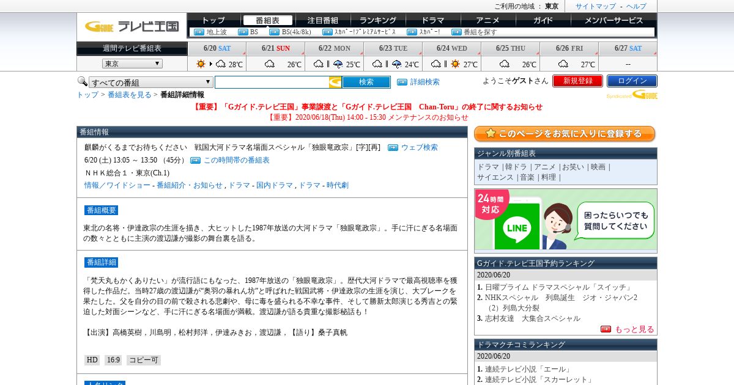Click the sunny weather icon for 6/20
The image size is (734, 385).
[x=201, y=64]
